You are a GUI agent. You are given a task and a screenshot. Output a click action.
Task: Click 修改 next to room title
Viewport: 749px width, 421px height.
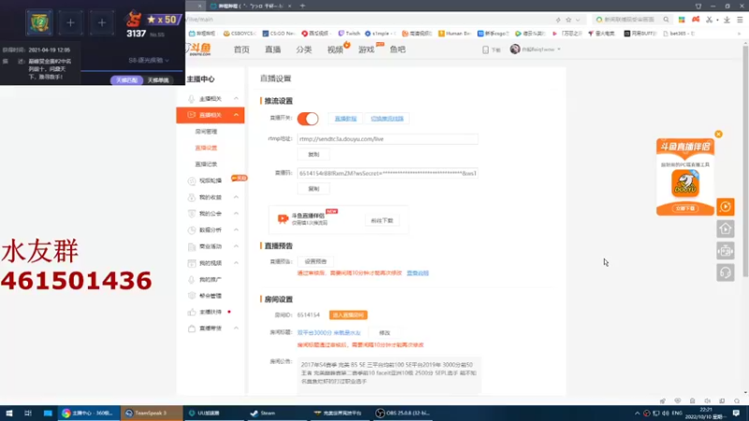click(385, 333)
